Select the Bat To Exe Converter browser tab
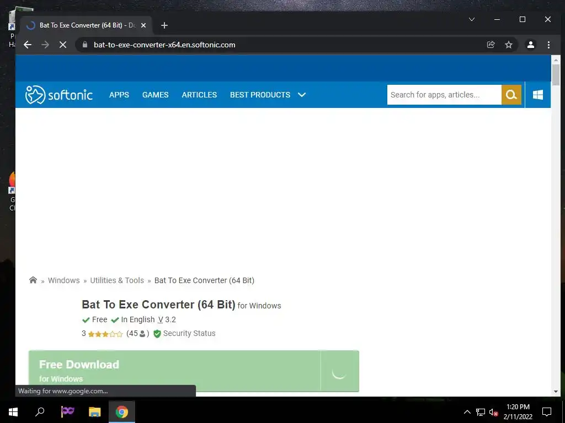 tap(87, 25)
